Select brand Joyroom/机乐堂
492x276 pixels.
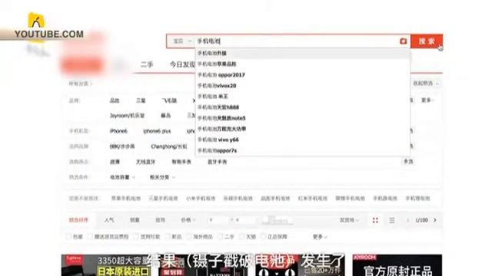pyautogui.click(x=127, y=116)
